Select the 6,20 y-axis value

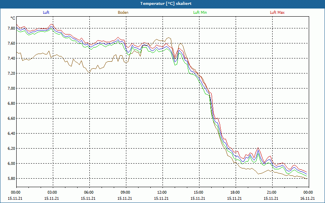click(11, 149)
